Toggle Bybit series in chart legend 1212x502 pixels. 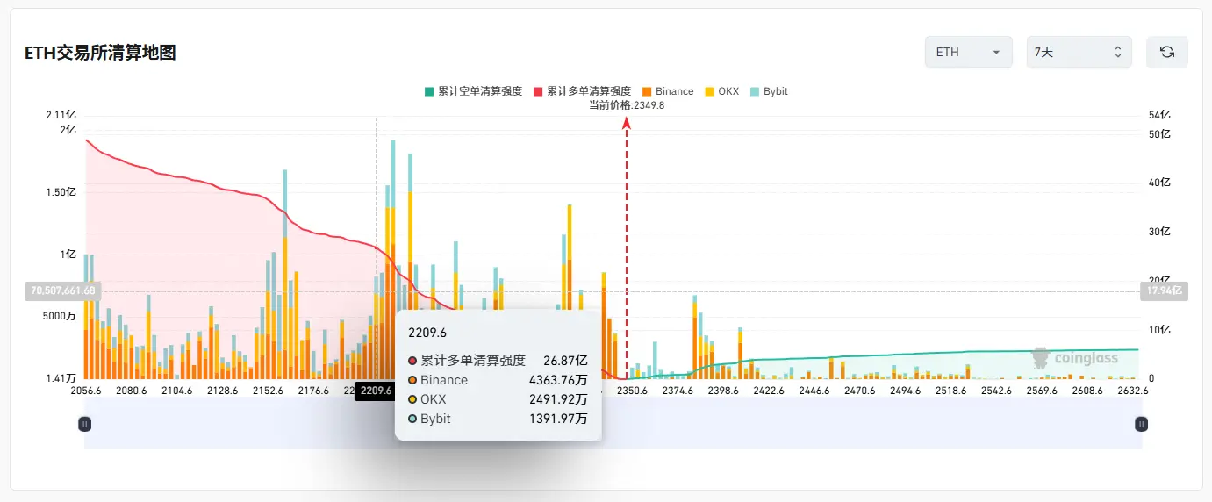(769, 91)
